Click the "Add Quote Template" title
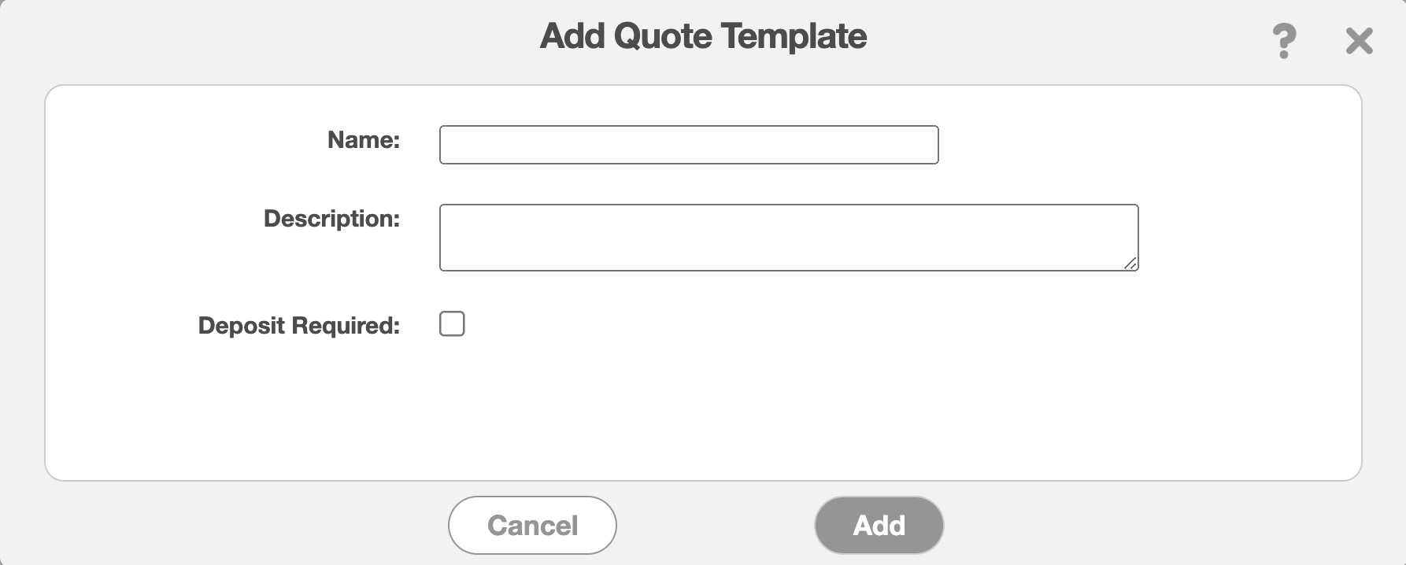This screenshot has width=1406, height=565. pos(703,36)
